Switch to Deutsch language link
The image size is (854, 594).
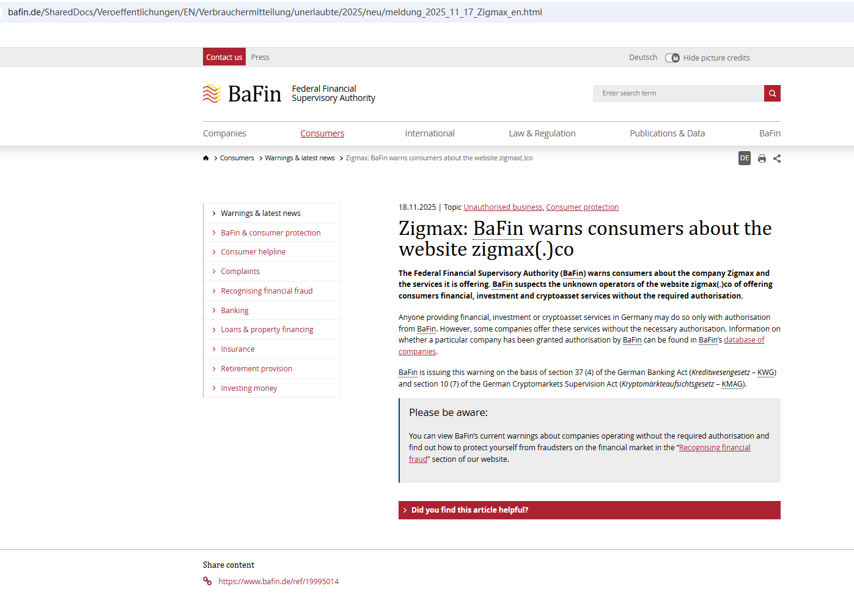tap(643, 58)
